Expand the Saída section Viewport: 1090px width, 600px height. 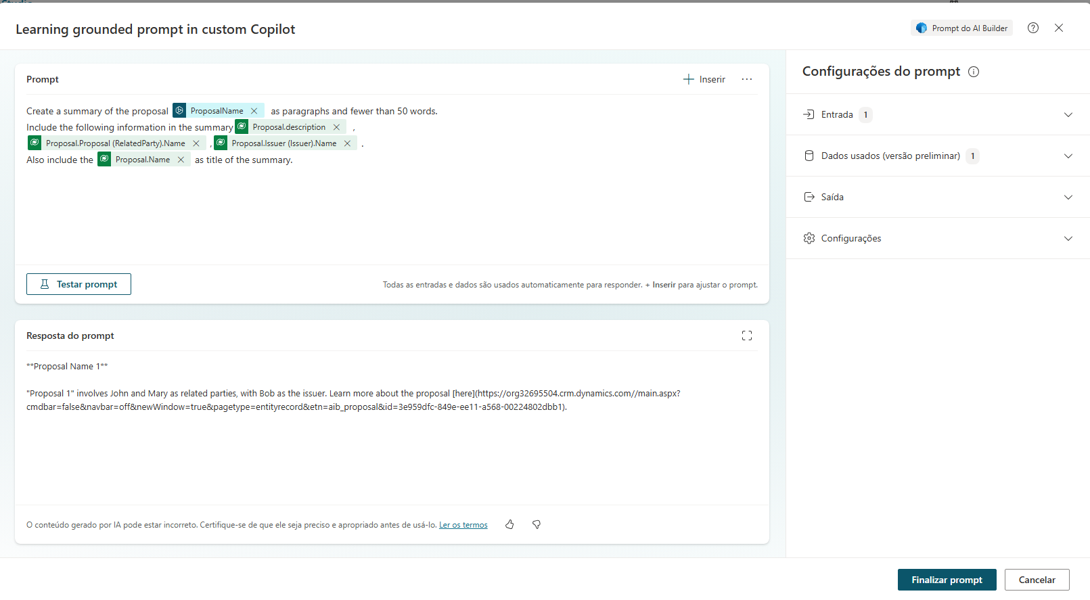pos(938,197)
